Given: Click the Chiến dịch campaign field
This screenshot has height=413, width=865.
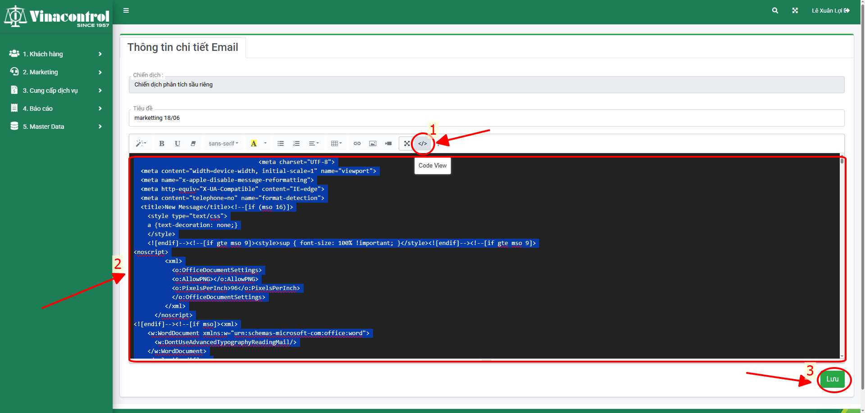Looking at the screenshot, I should tap(487, 85).
